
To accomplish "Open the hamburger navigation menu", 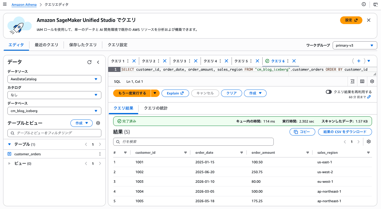I will point(5,4).
